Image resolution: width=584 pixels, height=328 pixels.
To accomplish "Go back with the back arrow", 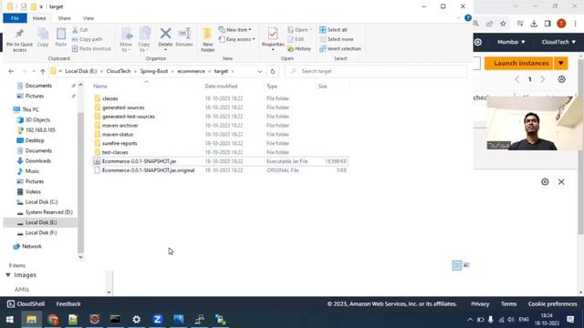I will 11,71.
